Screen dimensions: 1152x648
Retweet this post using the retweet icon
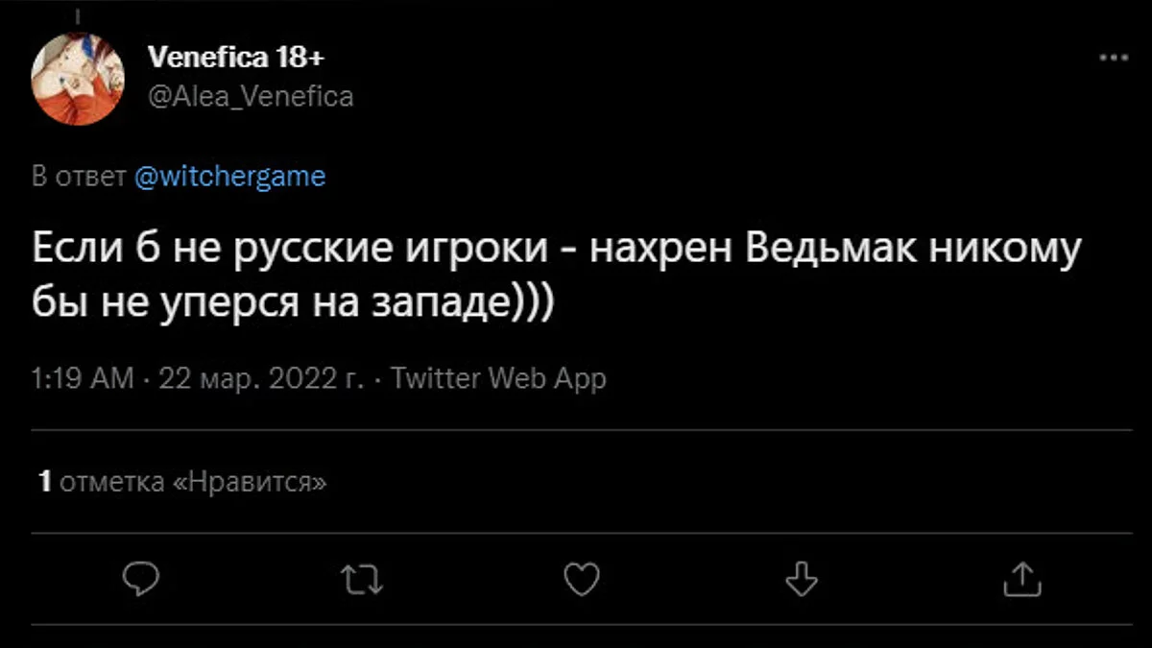tap(362, 579)
